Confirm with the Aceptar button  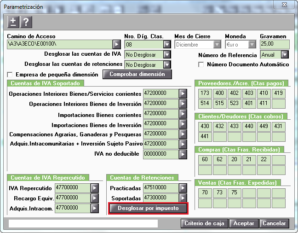pyautogui.click(x=244, y=223)
